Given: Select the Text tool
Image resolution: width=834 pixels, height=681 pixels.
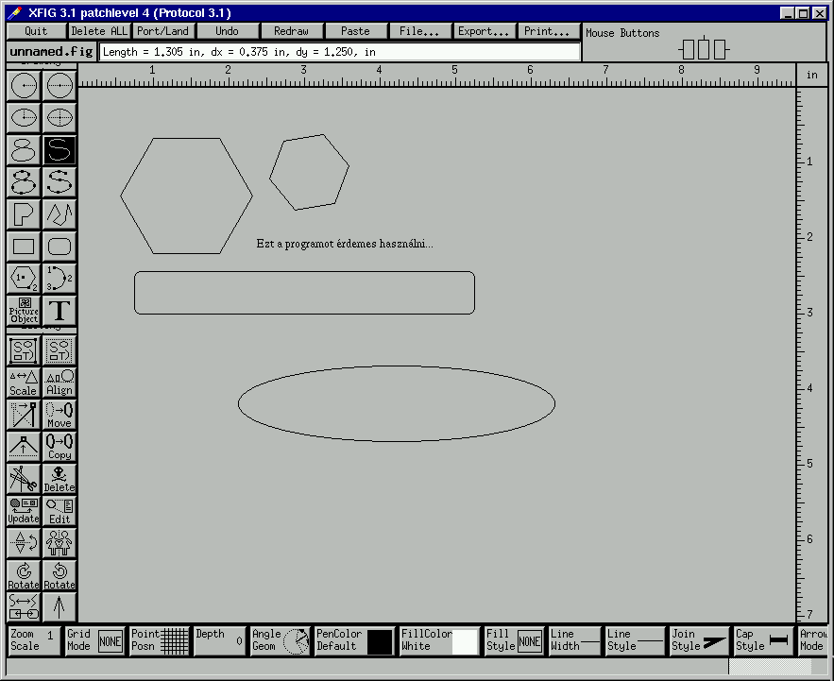Looking at the screenshot, I should coord(60,311).
